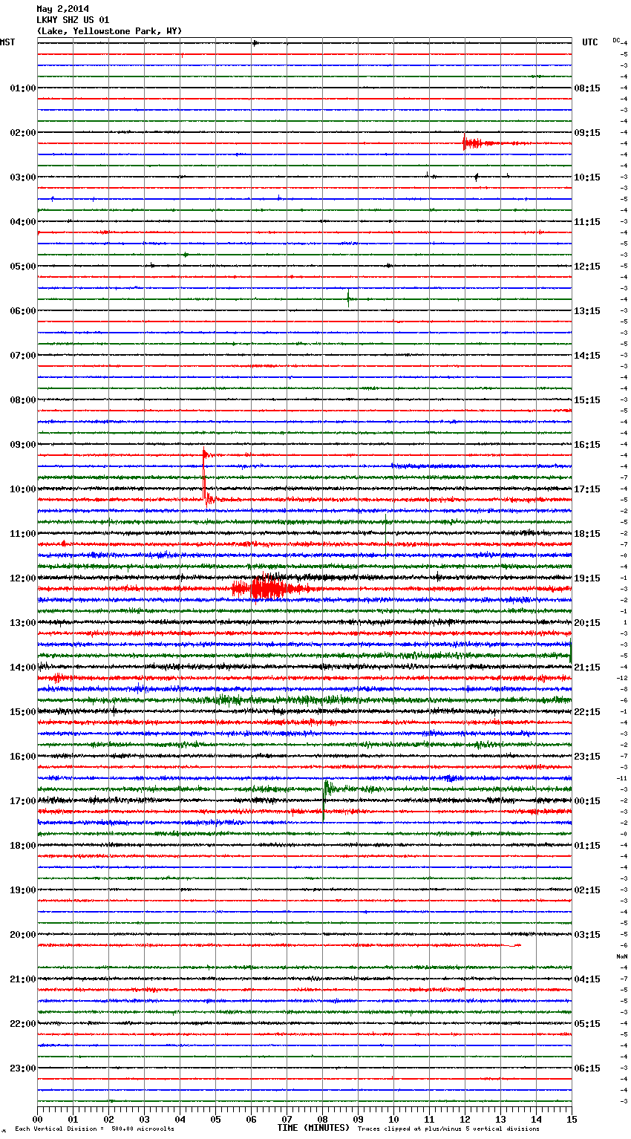The height and width of the screenshot is (1139, 631).
Task: Click the black spike near minute 12 on 03:00 trace
Action: click(x=476, y=177)
